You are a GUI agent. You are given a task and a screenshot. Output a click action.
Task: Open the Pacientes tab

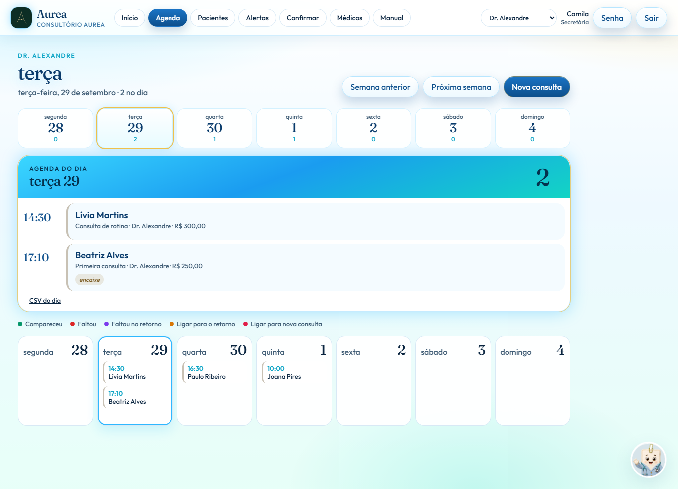[213, 18]
